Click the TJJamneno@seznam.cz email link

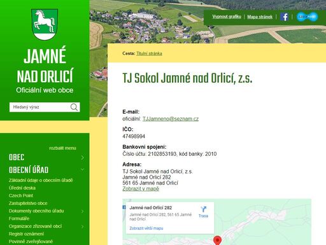point(171,119)
